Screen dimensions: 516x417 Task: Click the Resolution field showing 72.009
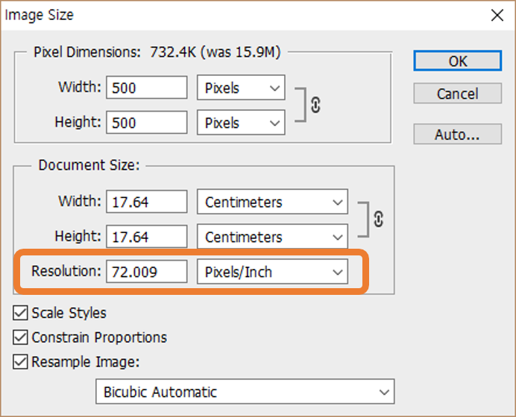(x=146, y=272)
